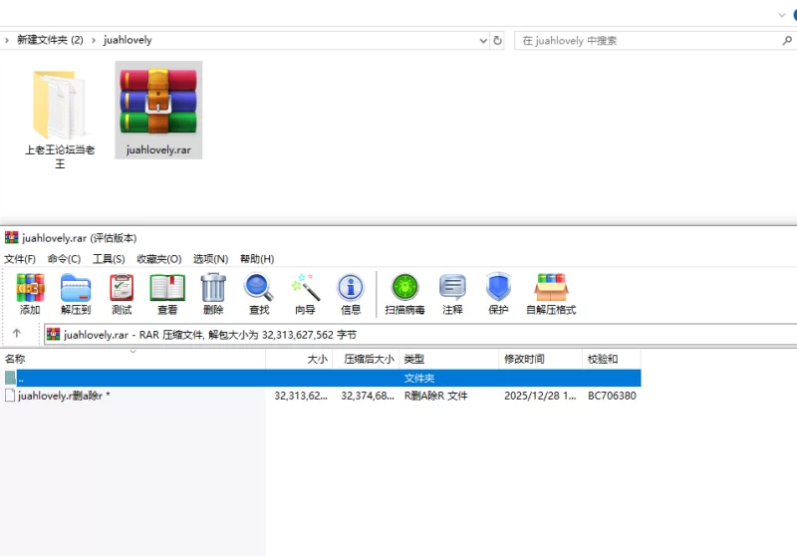Viewport: 797px width, 556px height.
Task: Show archive Info (信息) icon
Action: (x=351, y=294)
